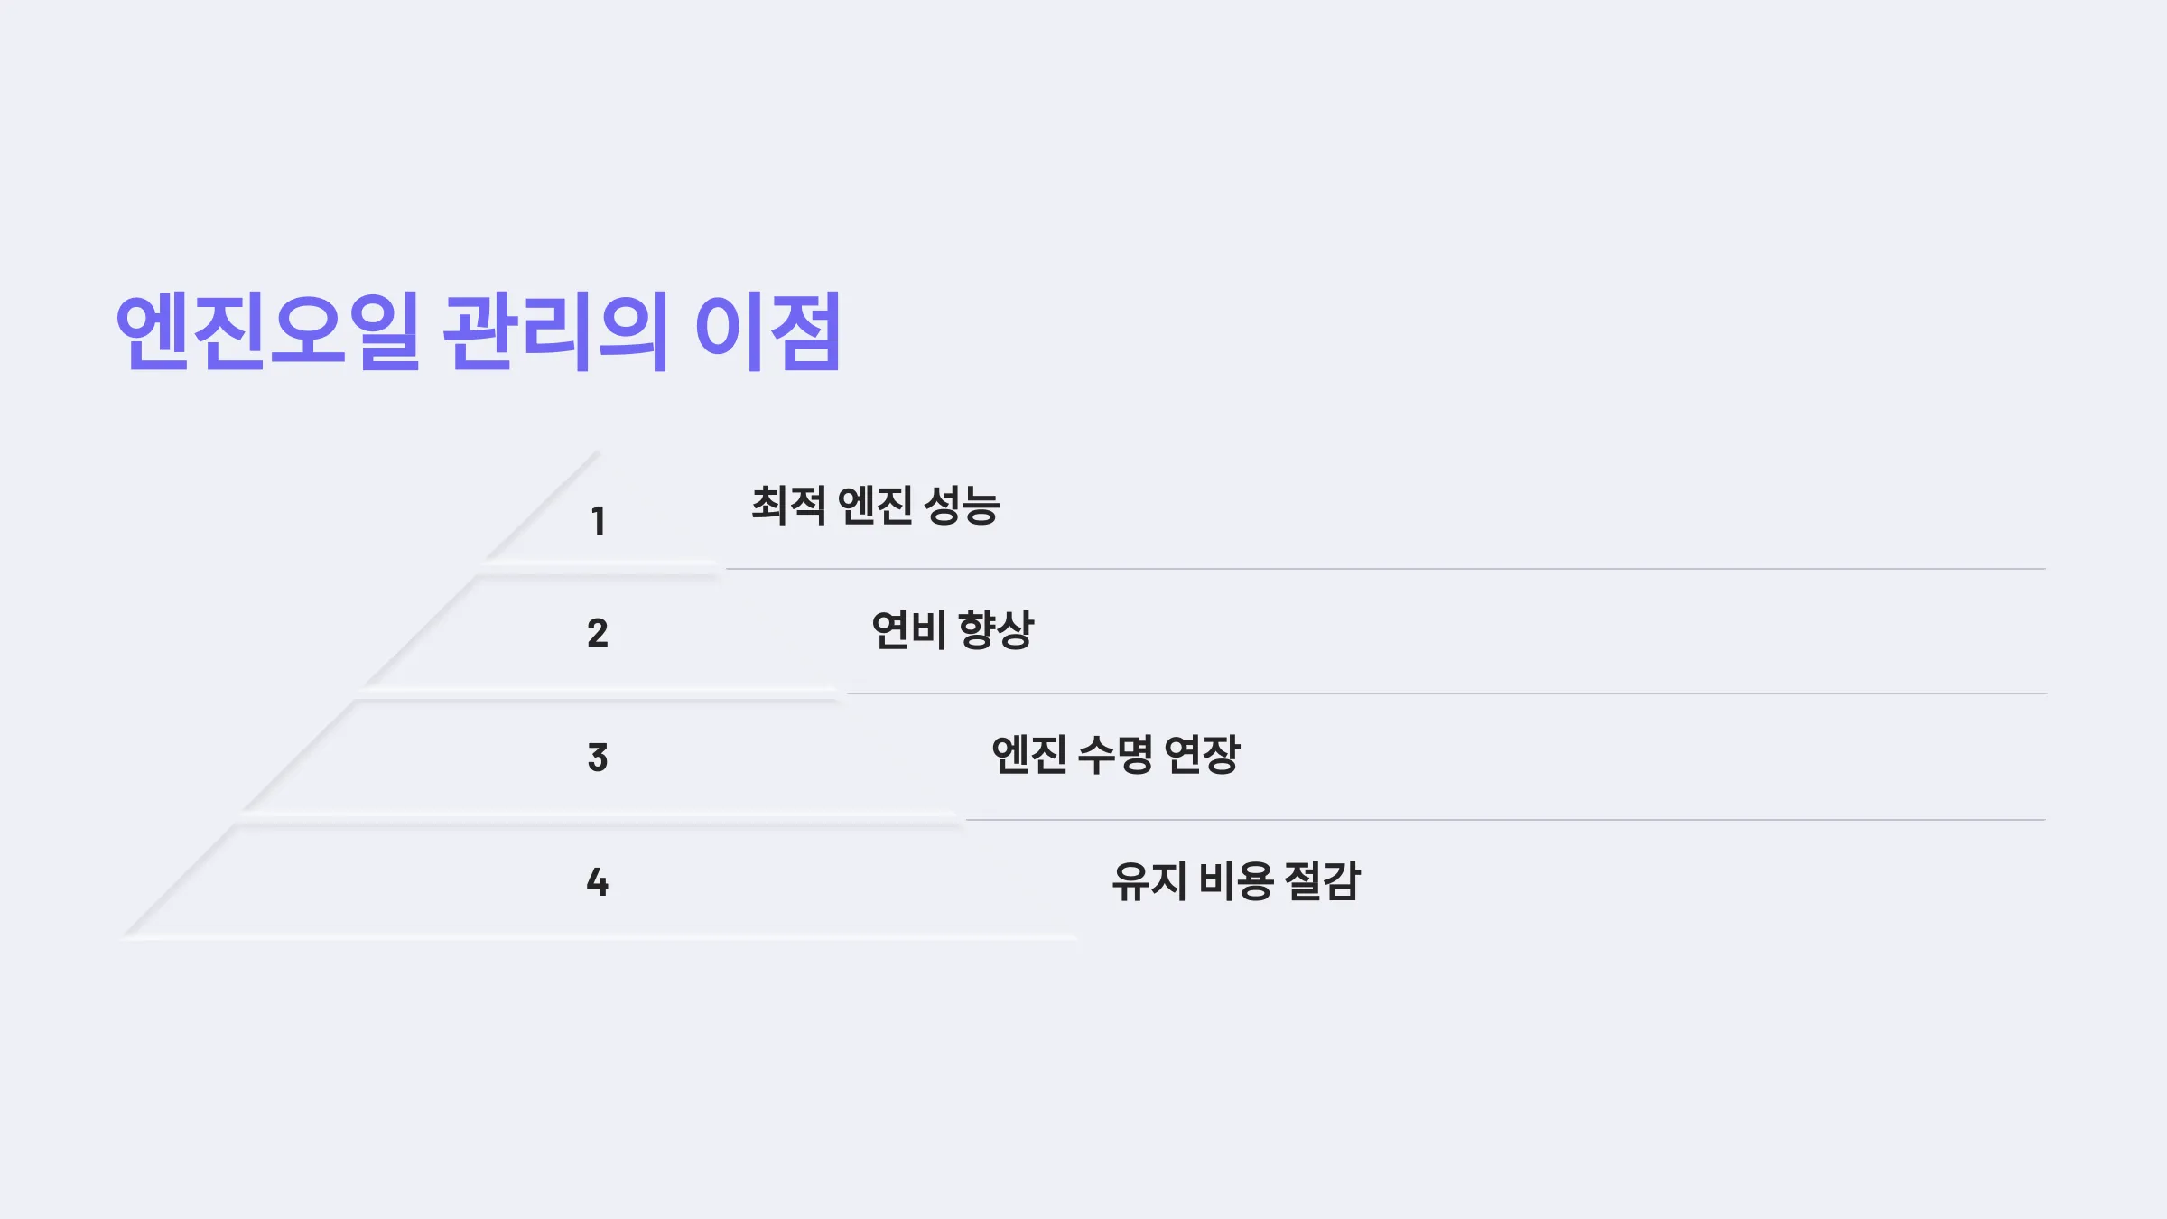The image size is (2167, 1219).
Task: Click the word 성능 in first label
Action: tap(963, 506)
